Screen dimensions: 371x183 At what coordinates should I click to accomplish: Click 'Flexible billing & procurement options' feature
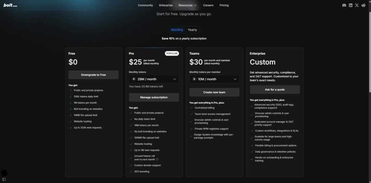pyautogui.click(x=276, y=146)
